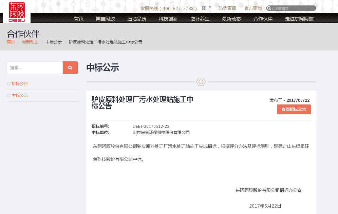Click the hexagon ornament under 中标公示 heading
Screen dimensions: 338x214
point(201,82)
